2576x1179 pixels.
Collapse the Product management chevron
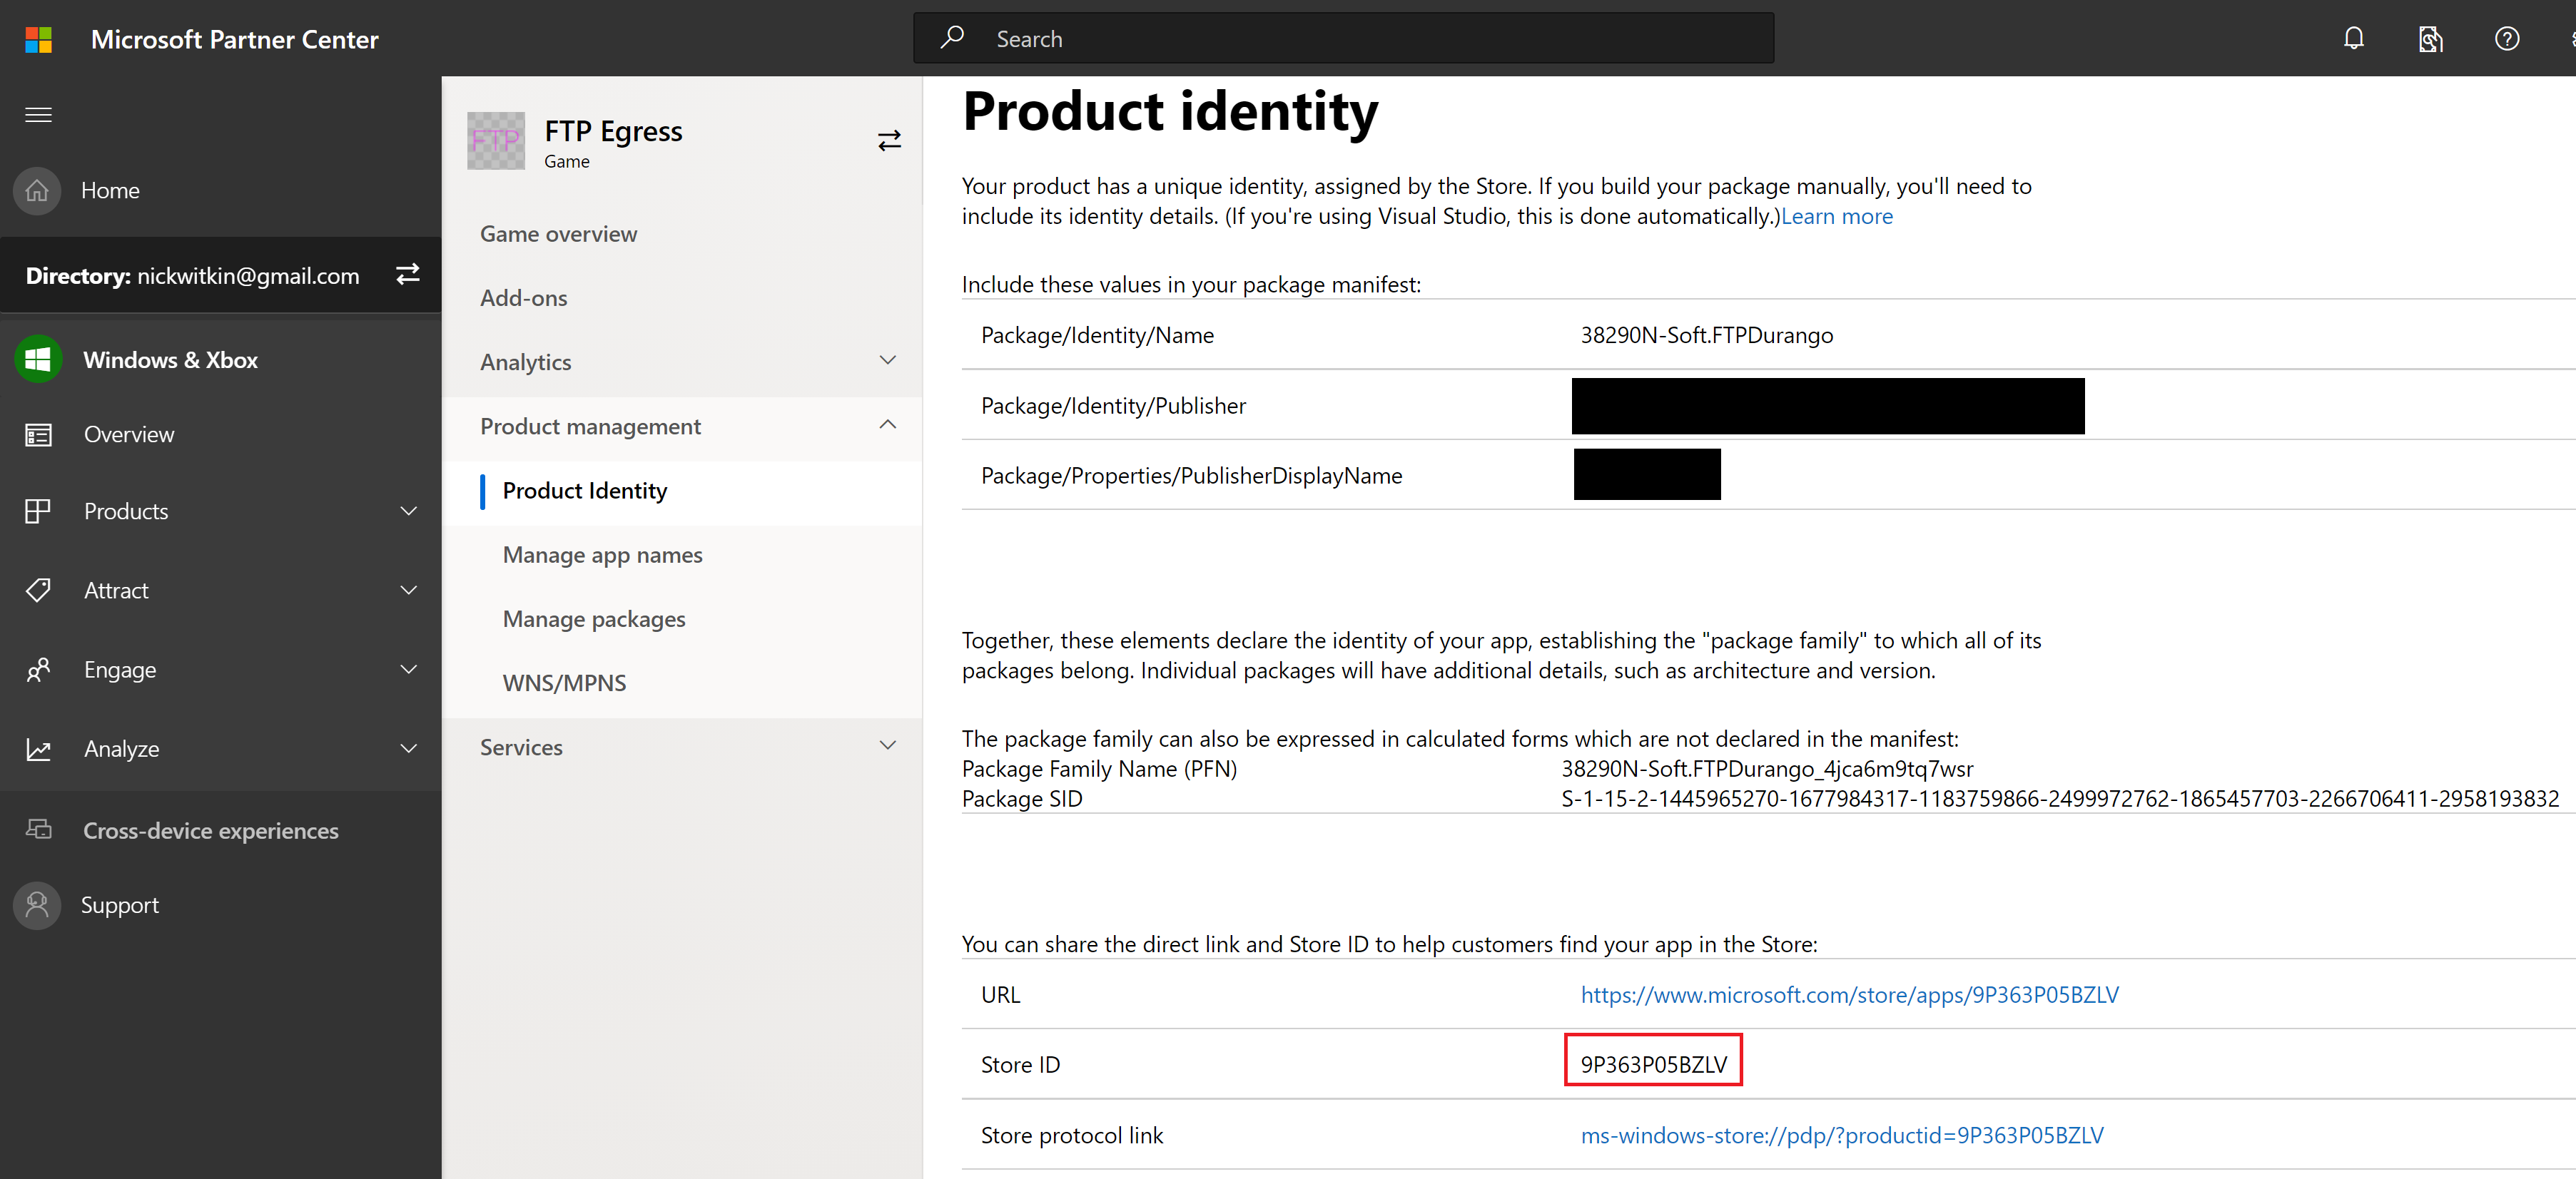click(887, 424)
